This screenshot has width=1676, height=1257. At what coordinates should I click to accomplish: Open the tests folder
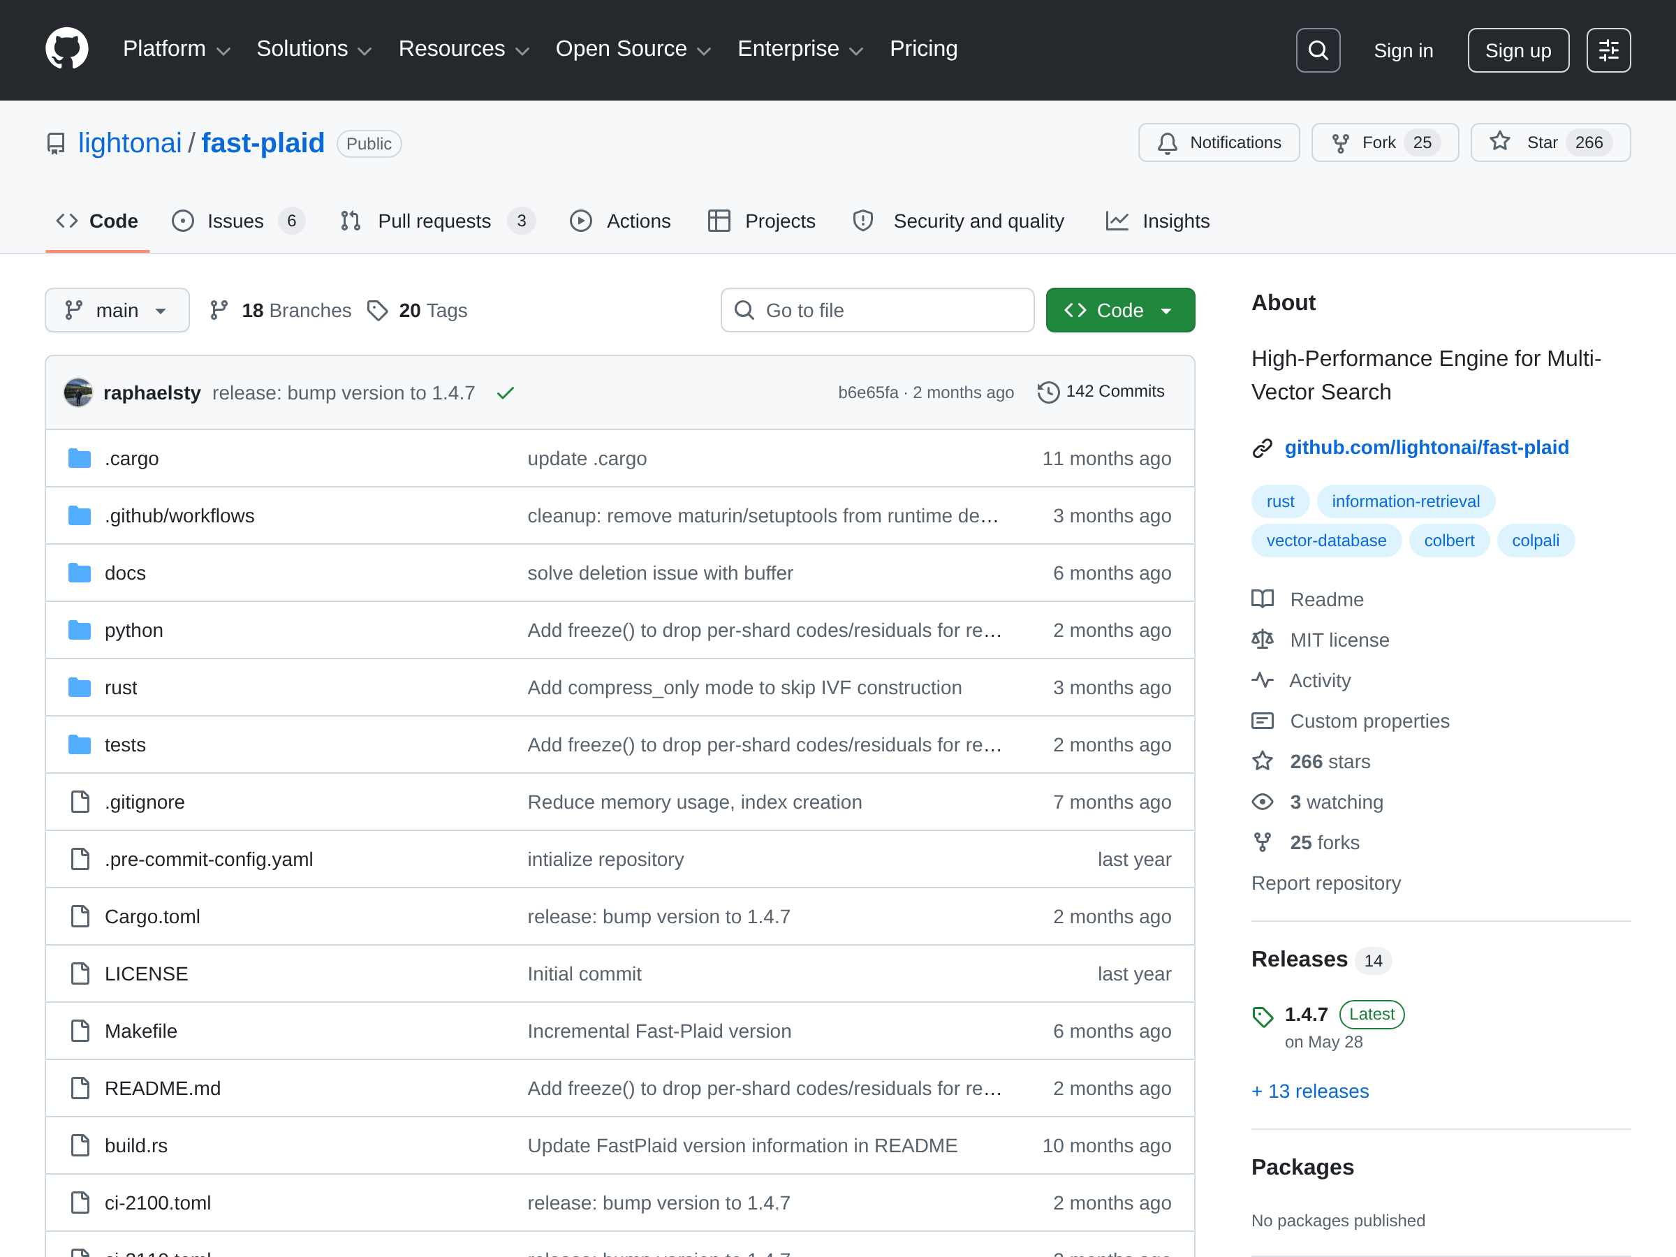click(x=125, y=745)
